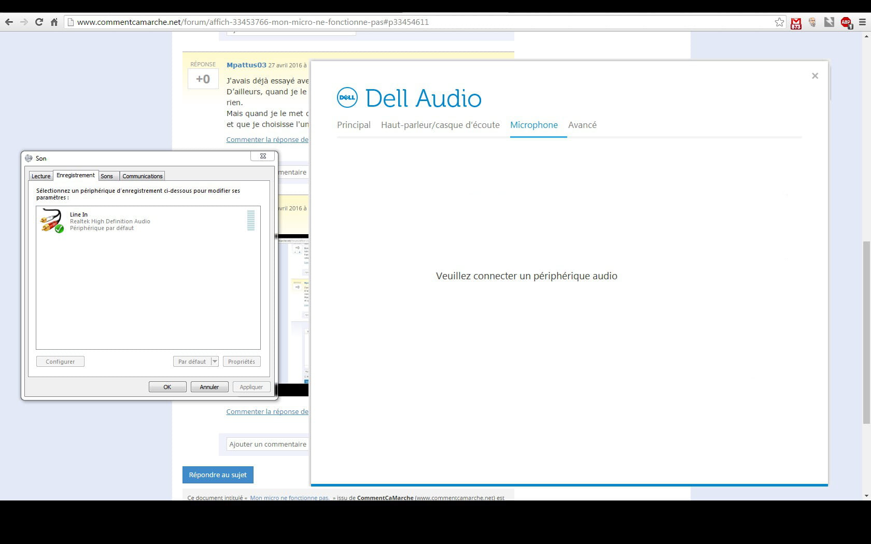871x544 pixels.
Task: Click the Annuler button
Action: coord(209,387)
